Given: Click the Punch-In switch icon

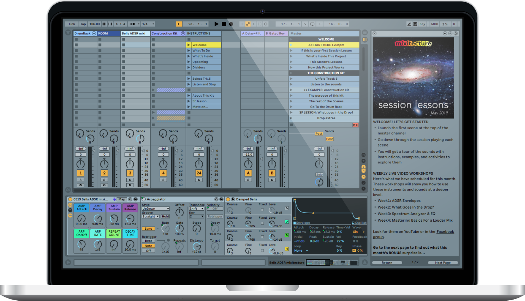Looking at the screenshot, I should pos(305,24).
